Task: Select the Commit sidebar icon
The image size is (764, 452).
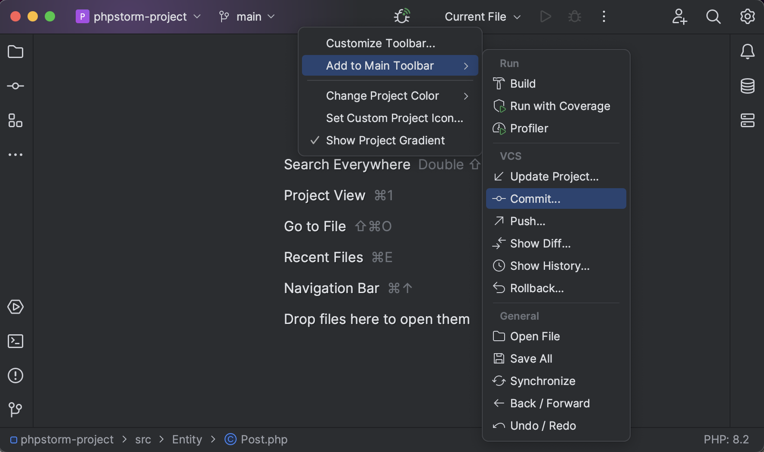Action: click(15, 86)
